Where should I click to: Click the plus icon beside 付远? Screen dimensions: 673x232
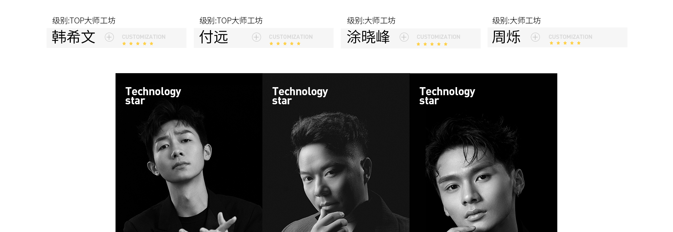click(x=257, y=37)
